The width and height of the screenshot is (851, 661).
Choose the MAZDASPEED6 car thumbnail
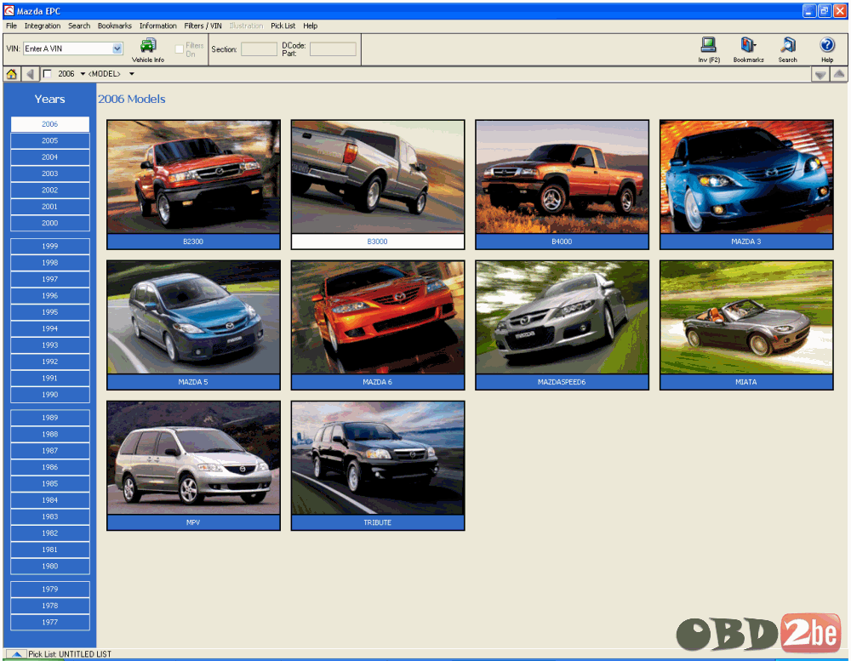pos(562,317)
